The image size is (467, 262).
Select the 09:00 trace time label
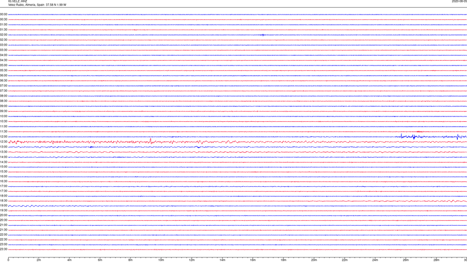click(3, 106)
